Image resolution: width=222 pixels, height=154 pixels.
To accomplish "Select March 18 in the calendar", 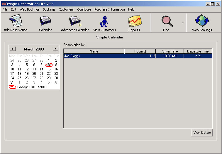I will 19,74.
